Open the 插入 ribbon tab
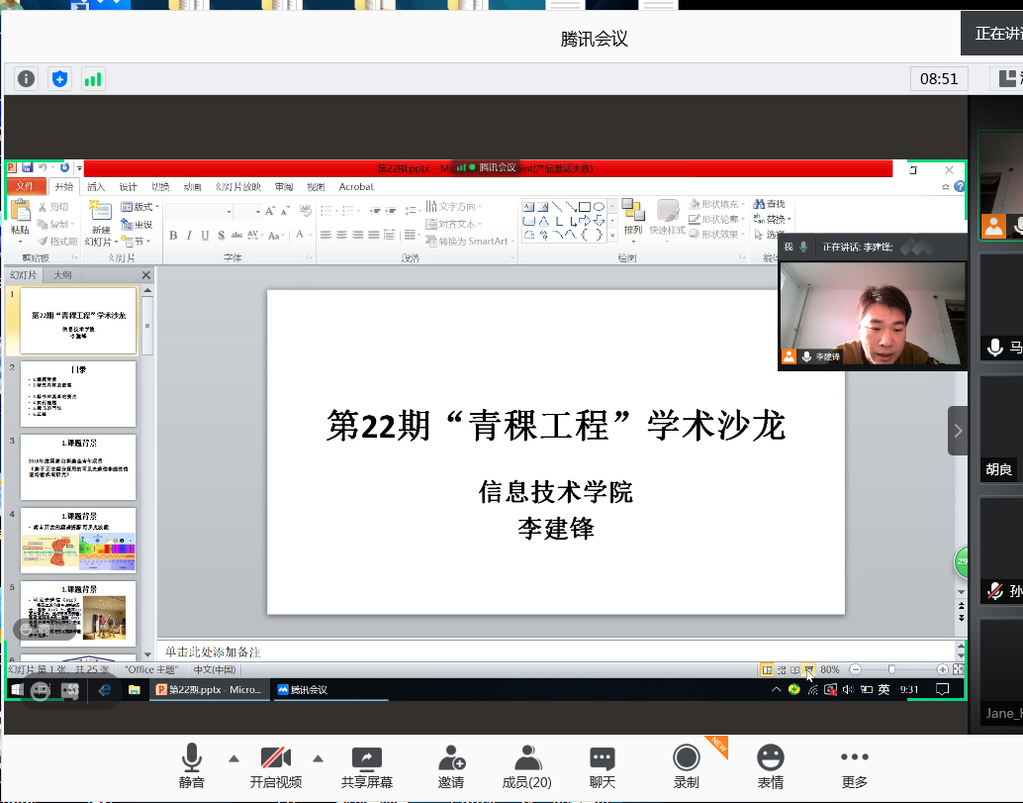1023x803 pixels. [96, 186]
